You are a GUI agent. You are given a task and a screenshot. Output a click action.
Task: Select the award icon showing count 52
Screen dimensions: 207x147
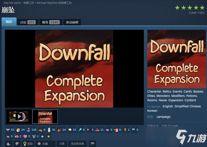click(10, 130)
